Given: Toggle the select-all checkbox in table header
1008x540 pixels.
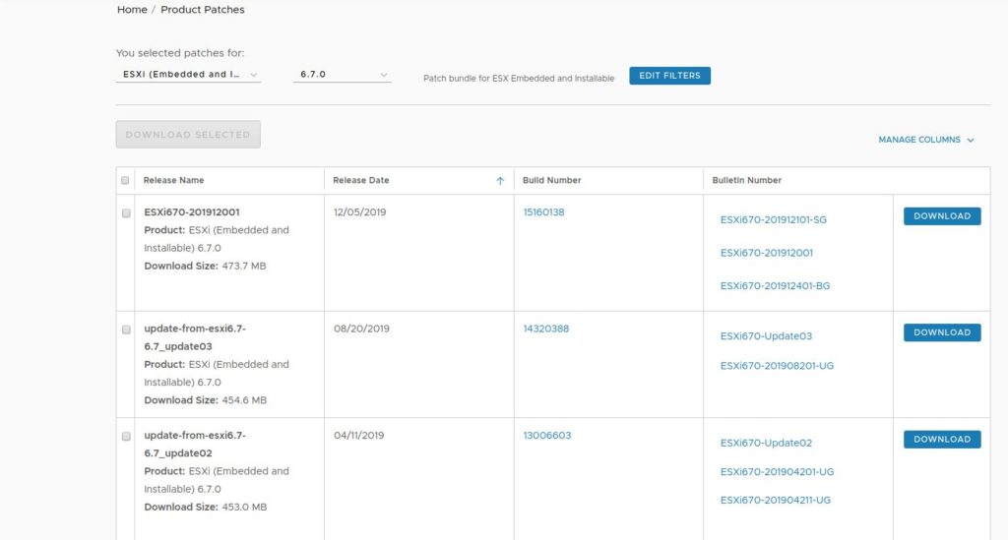Looking at the screenshot, I should 125,180.
